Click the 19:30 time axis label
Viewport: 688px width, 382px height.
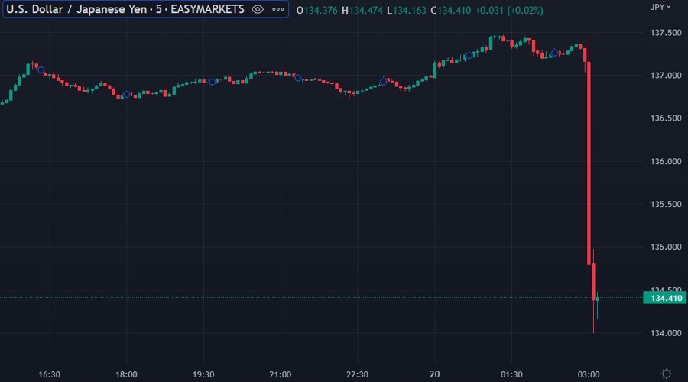point(203,374)
